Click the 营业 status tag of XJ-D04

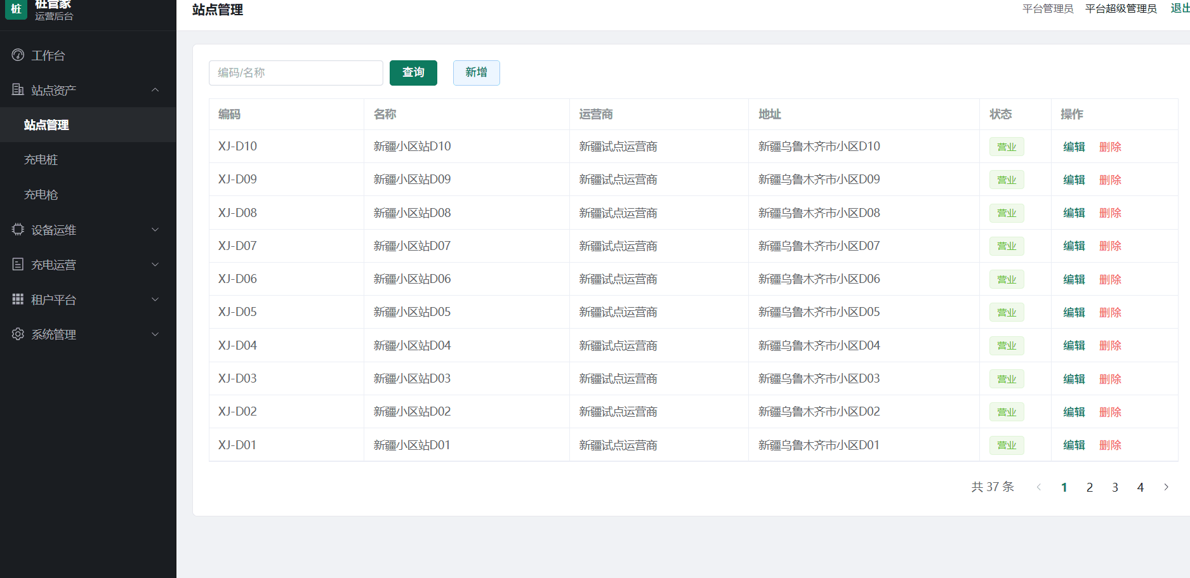pyautogui.click(x=1007, y=345)
